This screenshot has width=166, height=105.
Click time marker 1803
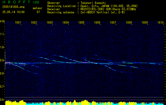click(50, 23)
